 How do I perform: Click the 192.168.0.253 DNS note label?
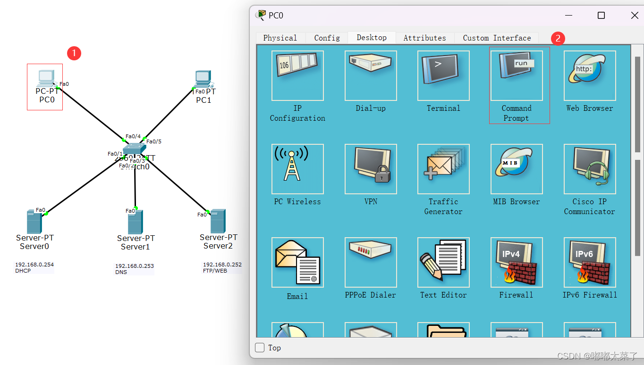[135, 269]
